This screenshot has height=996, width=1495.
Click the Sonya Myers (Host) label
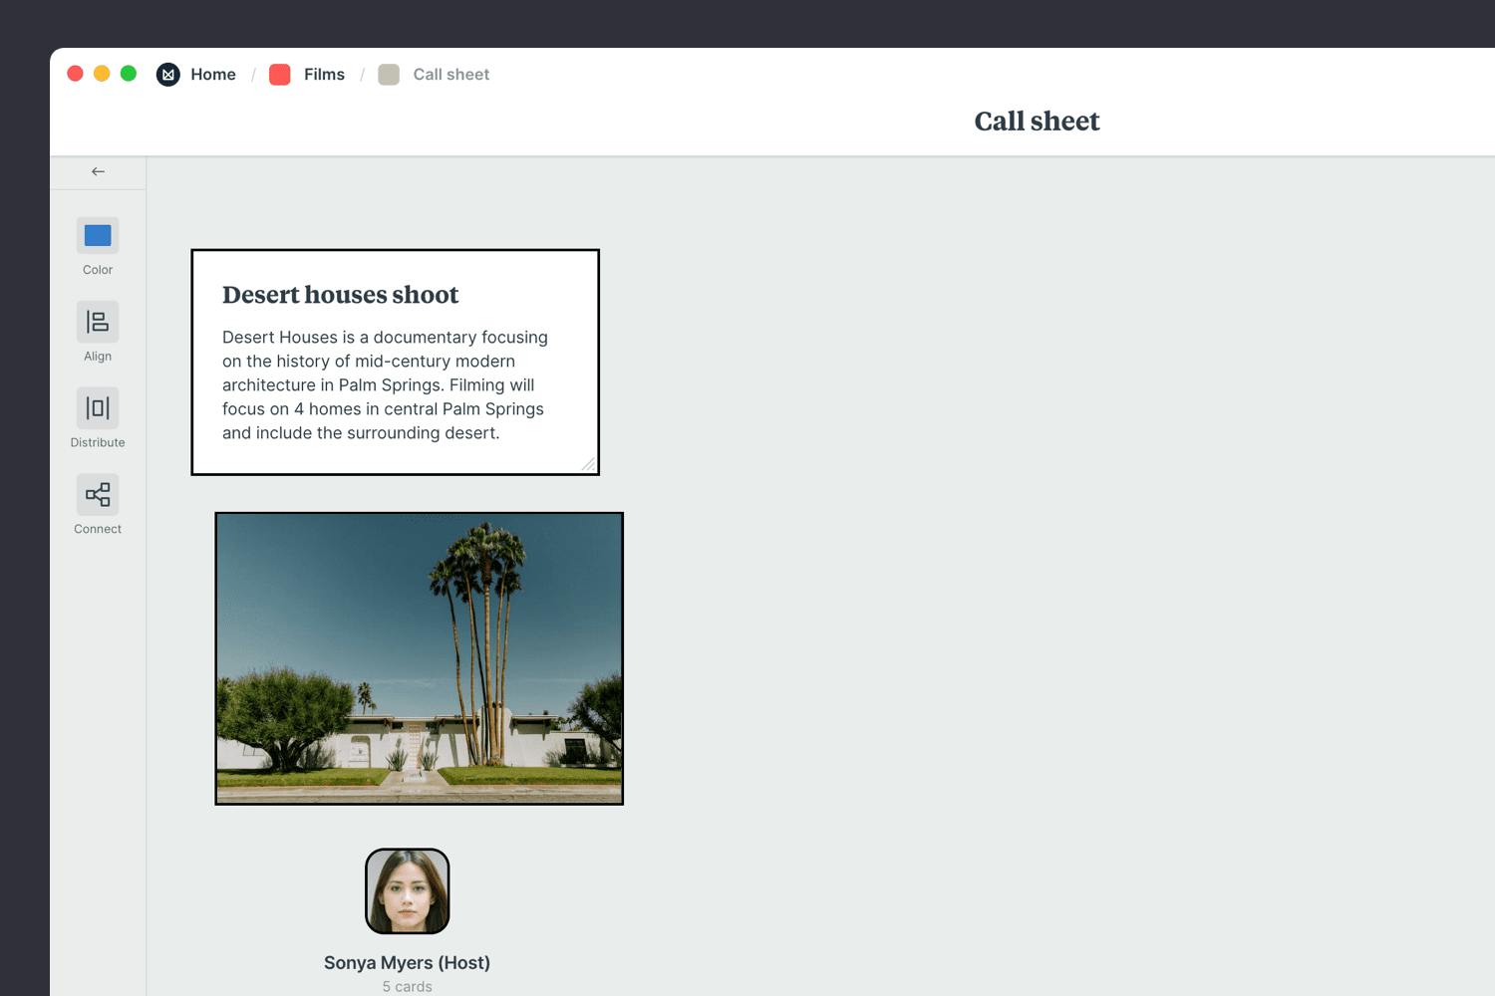(x=407, y=963)
